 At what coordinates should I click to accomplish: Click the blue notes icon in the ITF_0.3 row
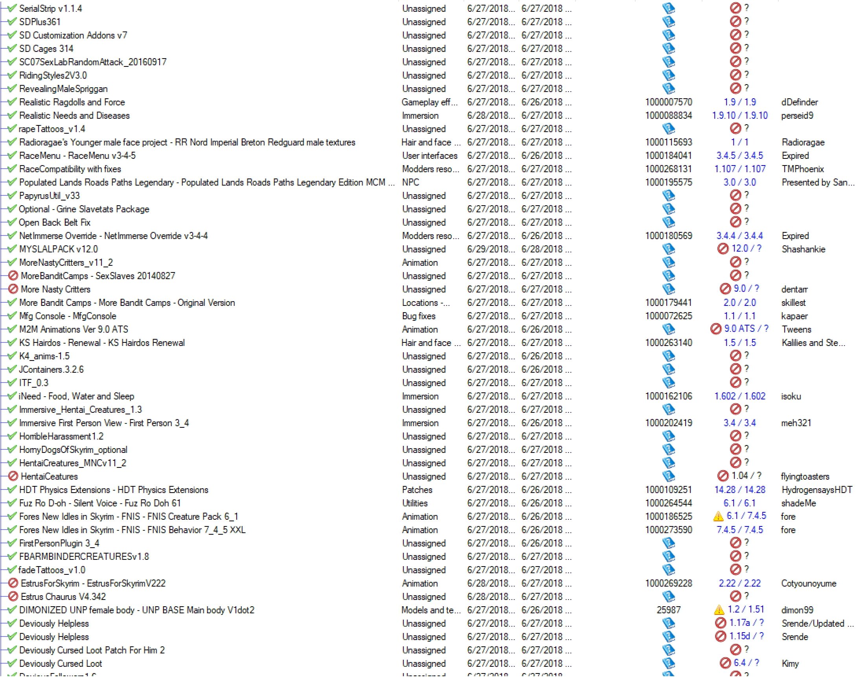pyautogui.click(x=668, y=383)
